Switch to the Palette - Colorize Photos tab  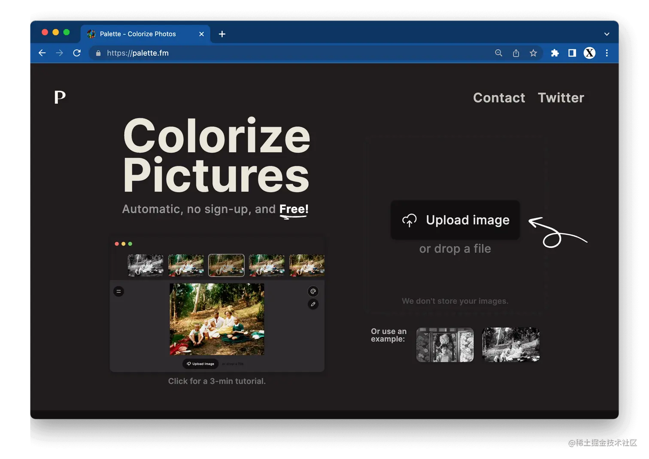point(137,34)
